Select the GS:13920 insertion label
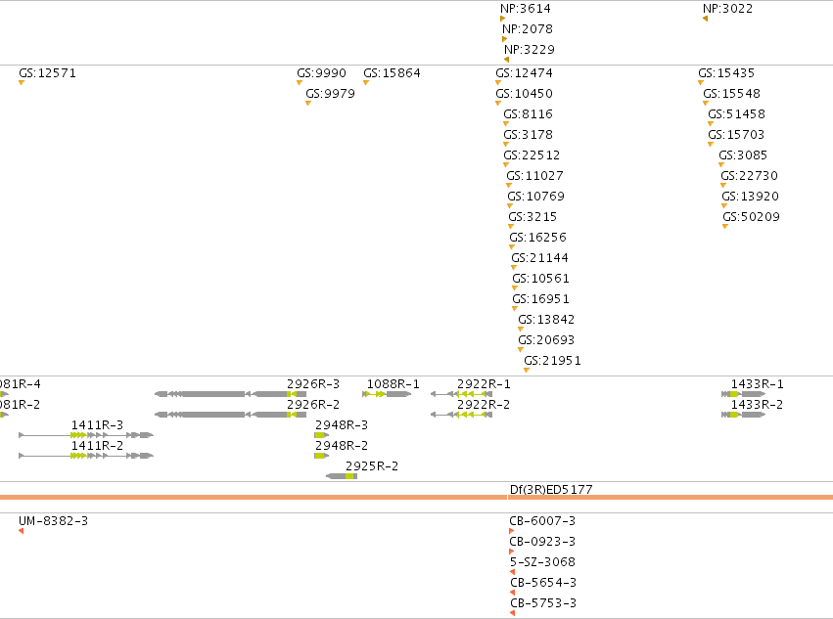This screenshot has height=619, width=833. click(750, 197)
